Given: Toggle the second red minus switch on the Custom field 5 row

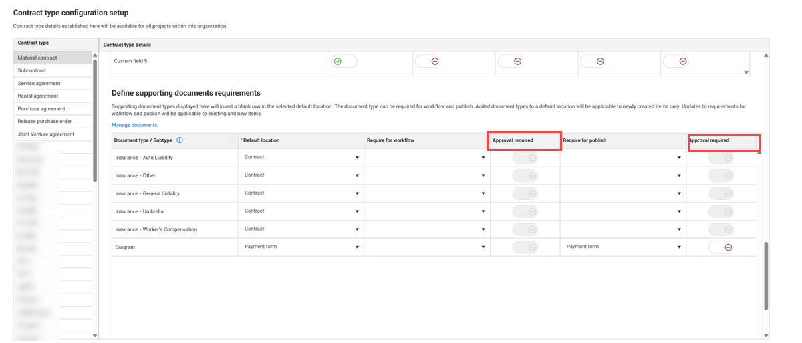Looking at the screenshot, I should click(x=511, y=61).
